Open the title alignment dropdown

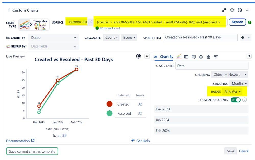(x=245, y=38)
